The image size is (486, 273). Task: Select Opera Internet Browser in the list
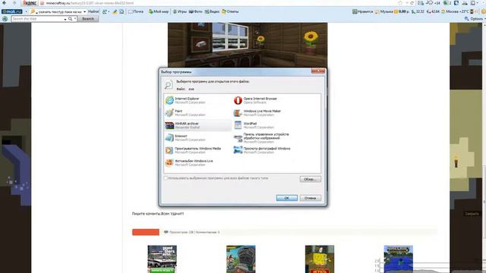pos(267,100)
